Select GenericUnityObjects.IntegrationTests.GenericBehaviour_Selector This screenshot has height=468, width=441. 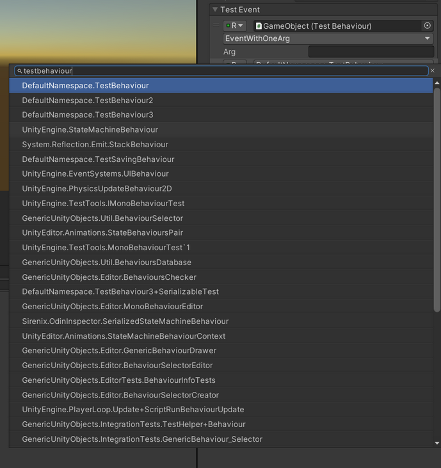coord(221,439)
